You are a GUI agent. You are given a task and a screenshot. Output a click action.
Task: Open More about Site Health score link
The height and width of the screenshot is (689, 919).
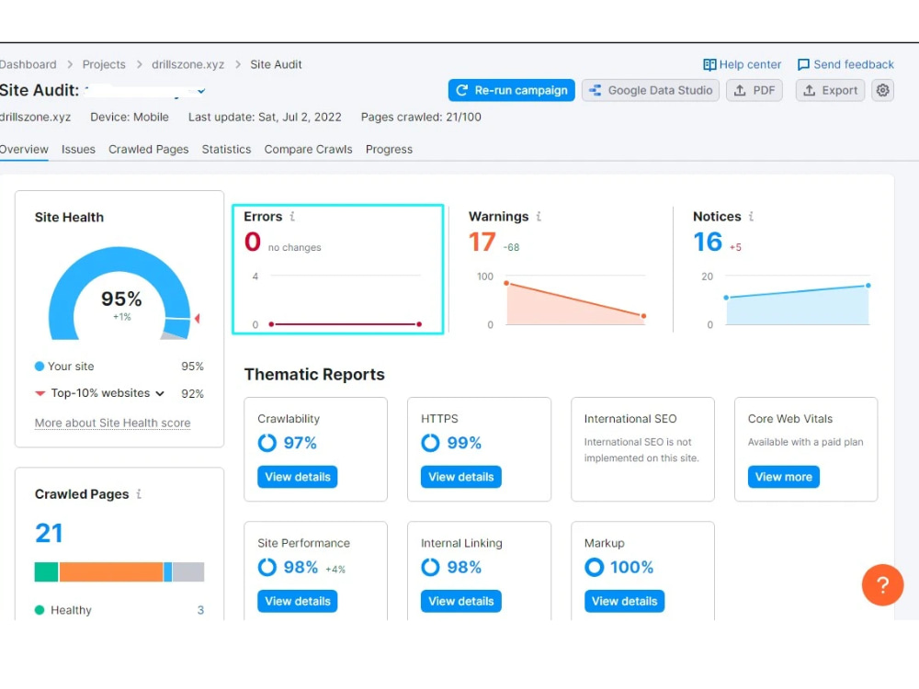coord(112,423)
